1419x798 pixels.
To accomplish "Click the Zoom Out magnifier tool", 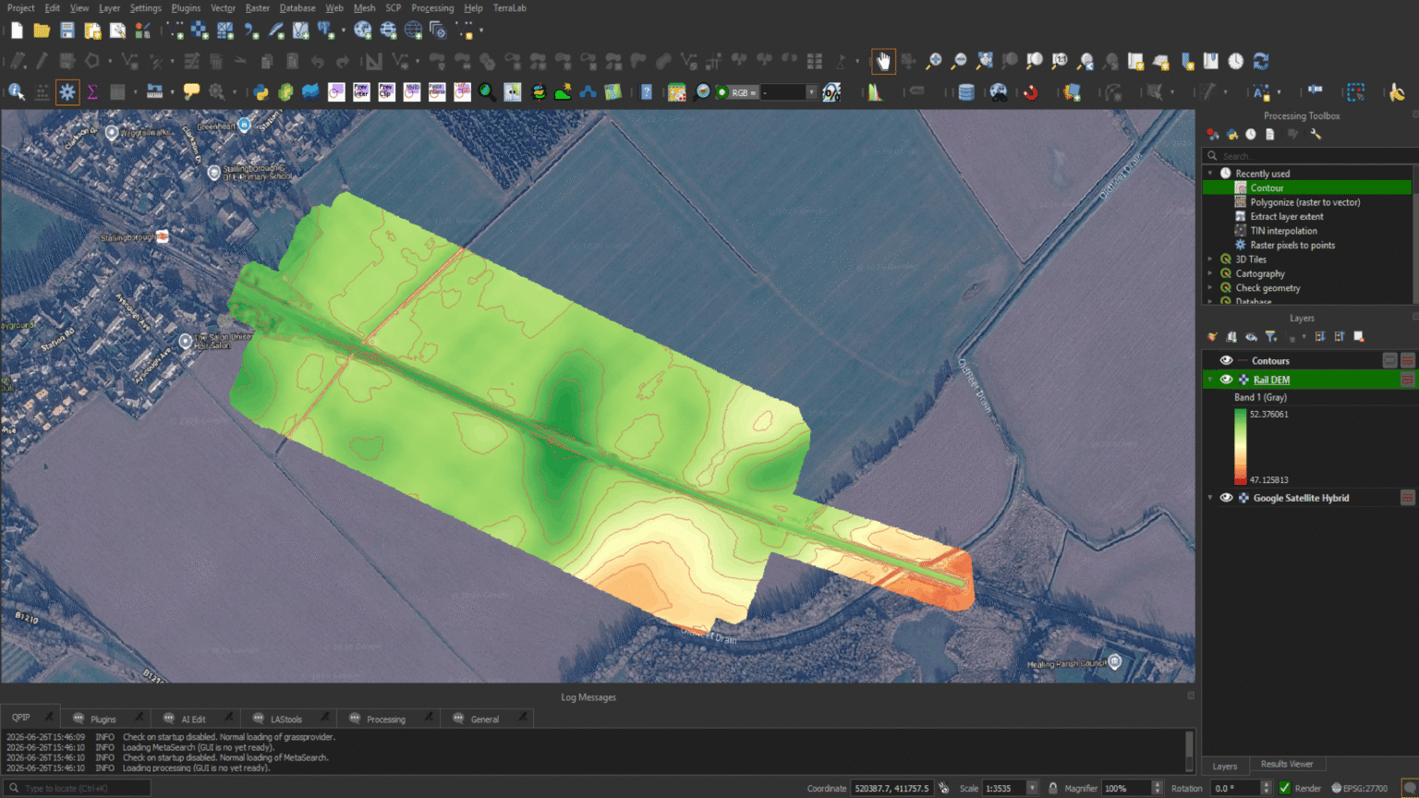I will pyautogui.click(x=959, y=61).
